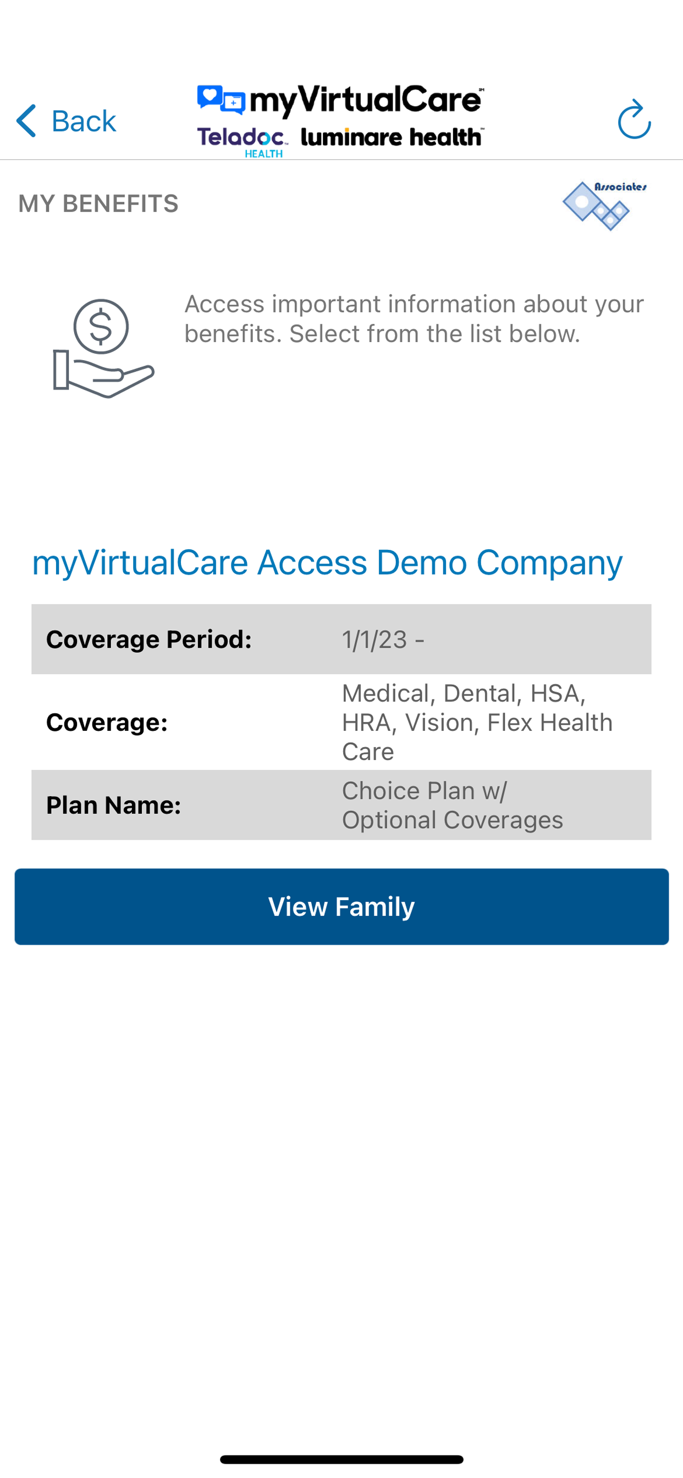Viewport: 683px width, 1478px height.
Task: Open the View Family button
Action: click(341, 907)
